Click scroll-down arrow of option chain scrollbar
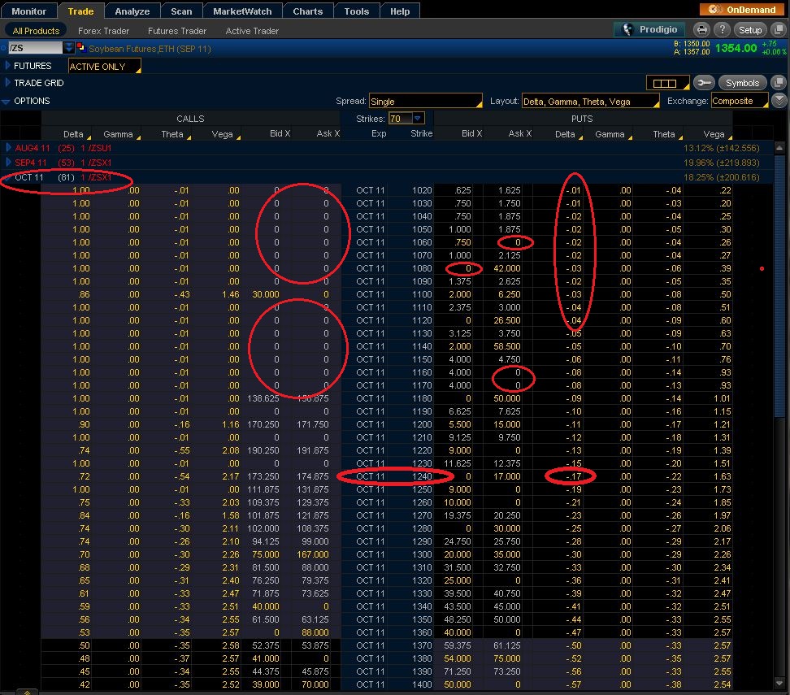Screen dimensions: 790x695 pos(779,684)
